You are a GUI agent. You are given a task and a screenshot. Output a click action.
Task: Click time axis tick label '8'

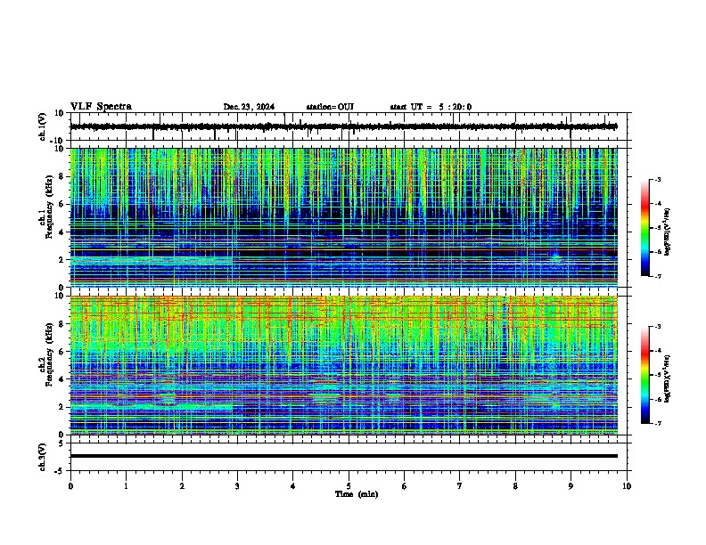pos(515,486)
